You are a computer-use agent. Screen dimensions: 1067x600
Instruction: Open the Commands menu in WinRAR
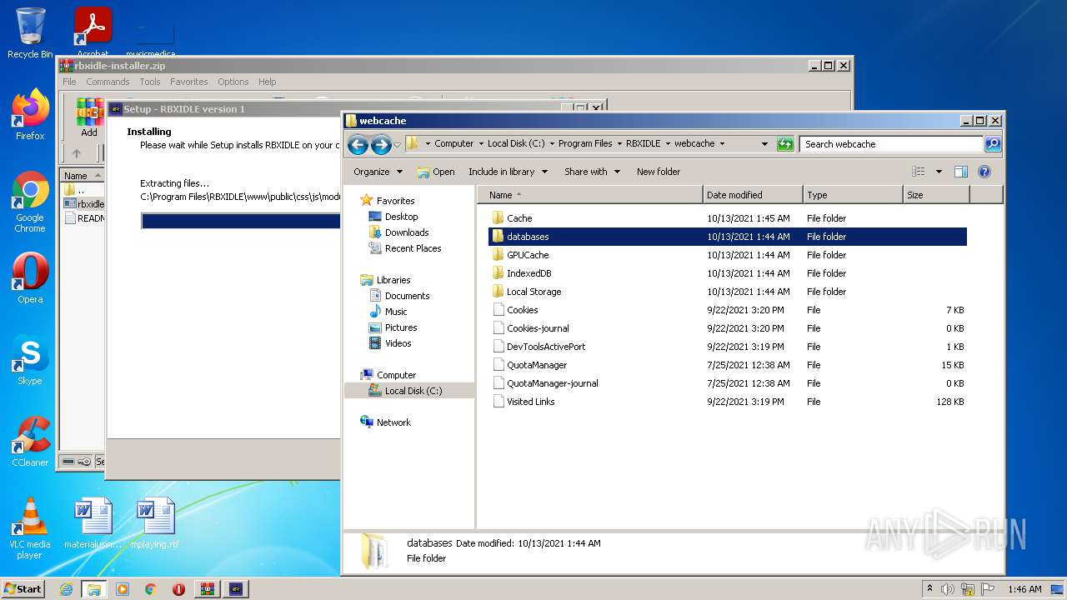108,82
